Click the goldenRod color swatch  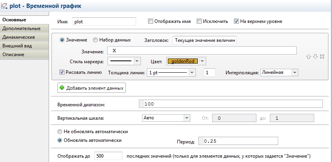click(x=182, y=61)
